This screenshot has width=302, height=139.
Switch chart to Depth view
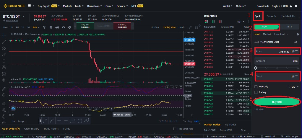click(181, 27)
